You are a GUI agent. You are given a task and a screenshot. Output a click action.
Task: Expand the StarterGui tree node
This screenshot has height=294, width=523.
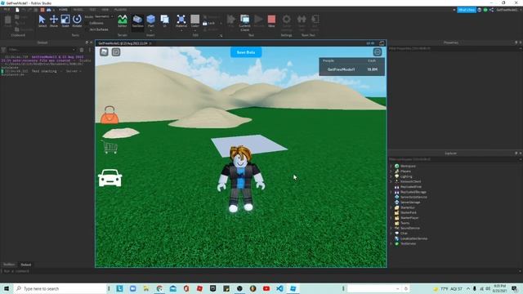click(391, 207)
